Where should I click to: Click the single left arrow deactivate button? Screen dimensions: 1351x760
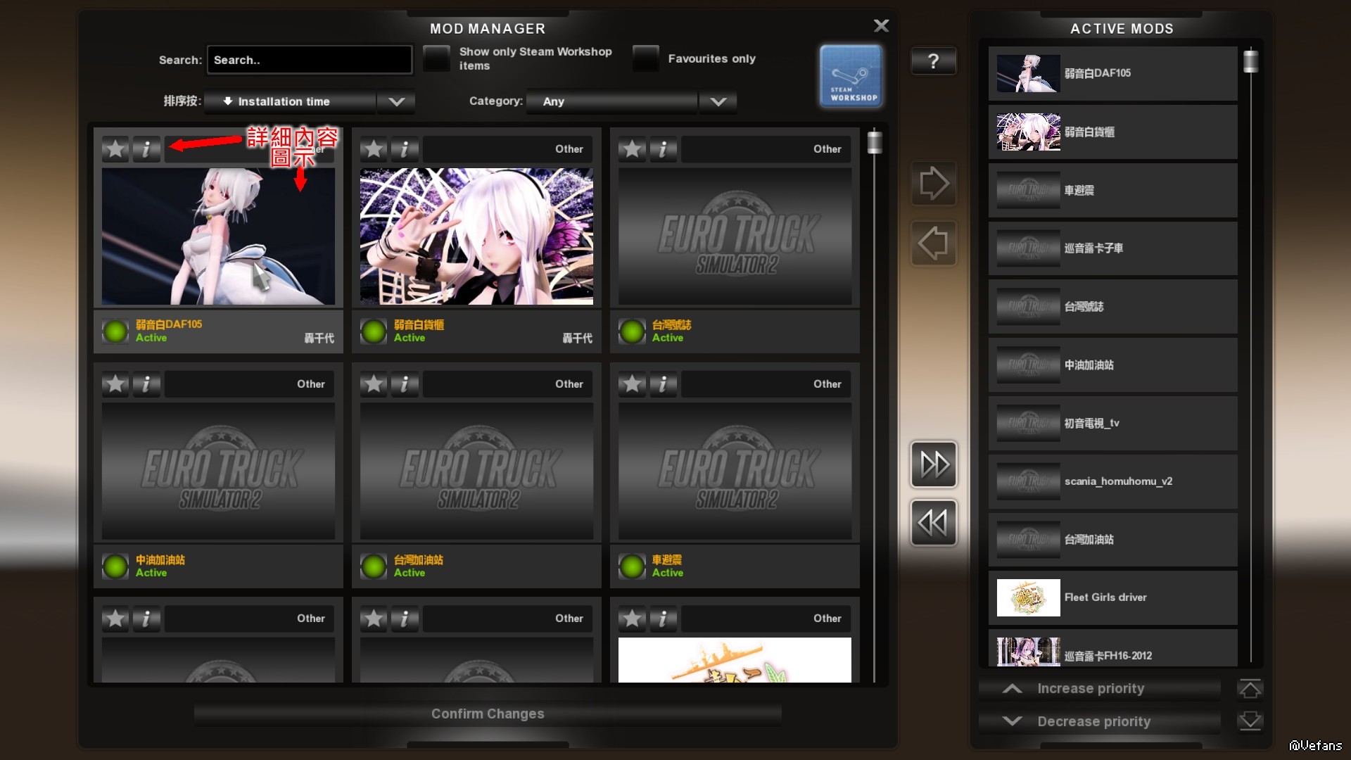[x=934, y=243]
